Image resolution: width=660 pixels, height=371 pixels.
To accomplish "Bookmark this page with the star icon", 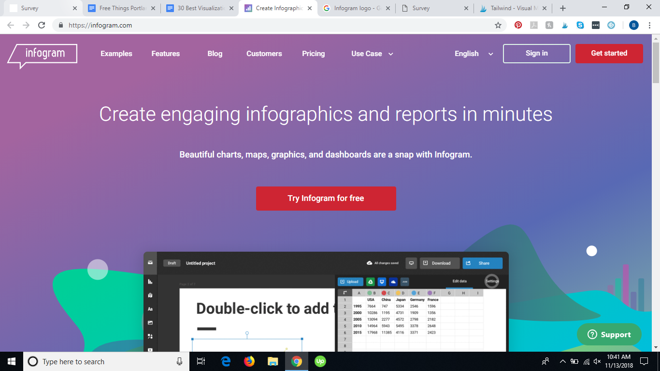I will (498, 25).
